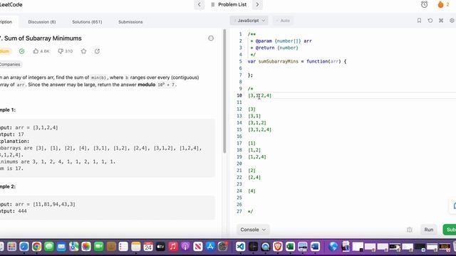Open Safari from the dock
The image size is (456, 256).
[x=24, y=247]
